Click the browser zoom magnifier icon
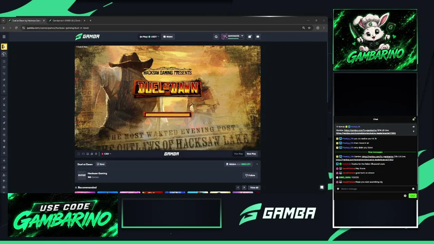This screenshot has height=244, width=434. coord(303,28)
